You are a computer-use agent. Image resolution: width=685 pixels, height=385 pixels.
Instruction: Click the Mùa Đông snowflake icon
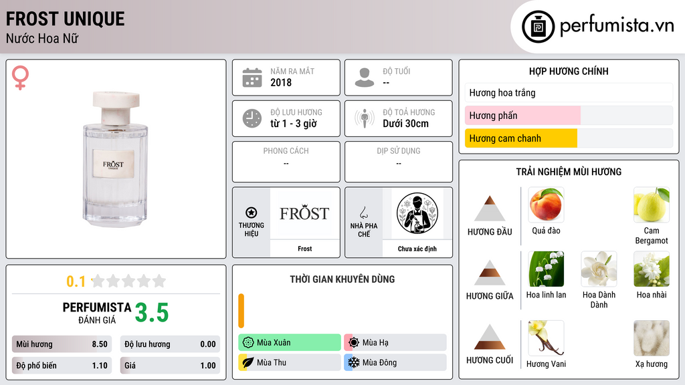click(x=354, y=362)
